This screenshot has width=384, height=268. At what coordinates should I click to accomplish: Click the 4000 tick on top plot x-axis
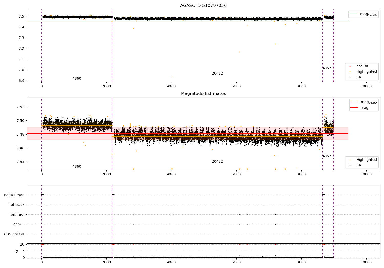pos(171,86)
